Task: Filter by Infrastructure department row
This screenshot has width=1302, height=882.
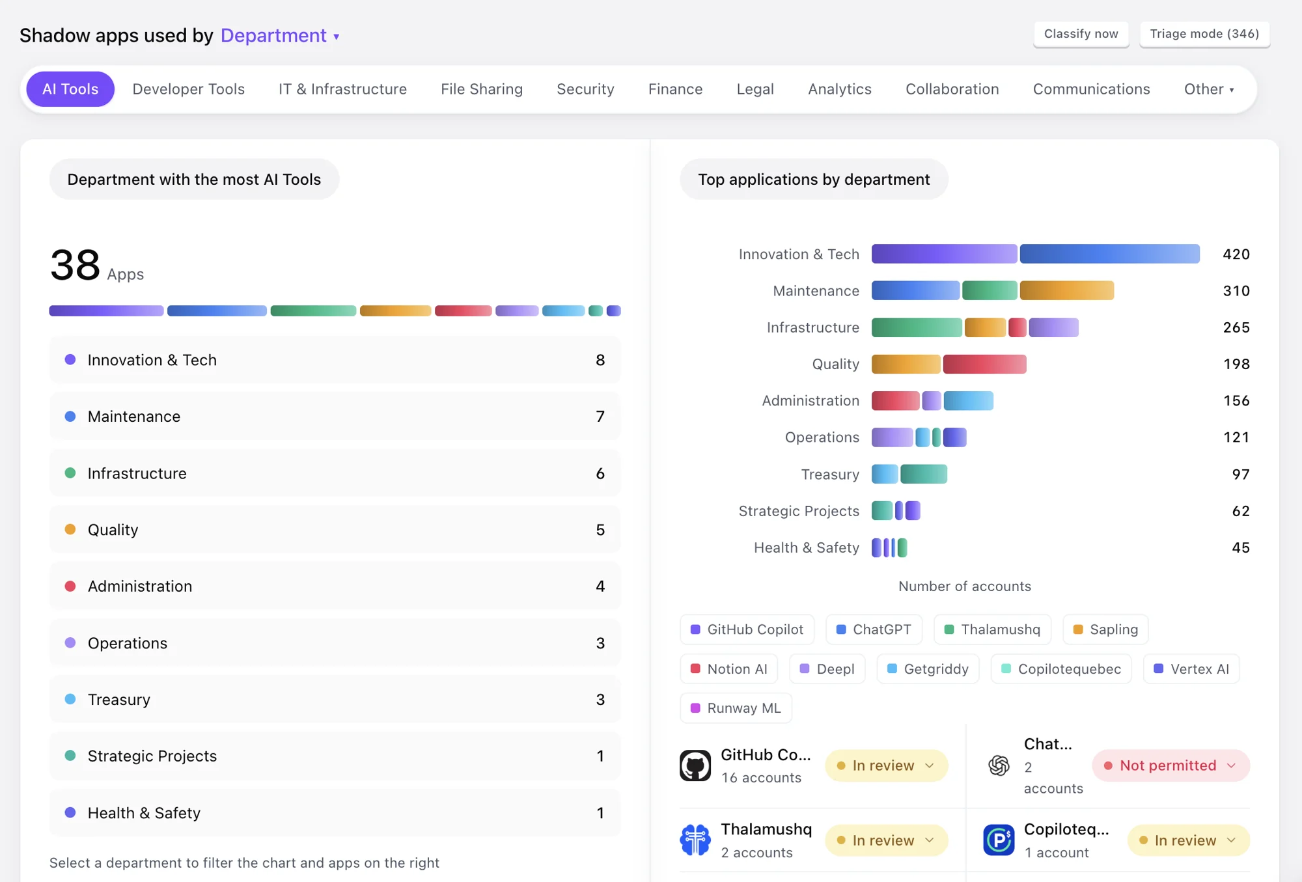Action: (335, 473)
